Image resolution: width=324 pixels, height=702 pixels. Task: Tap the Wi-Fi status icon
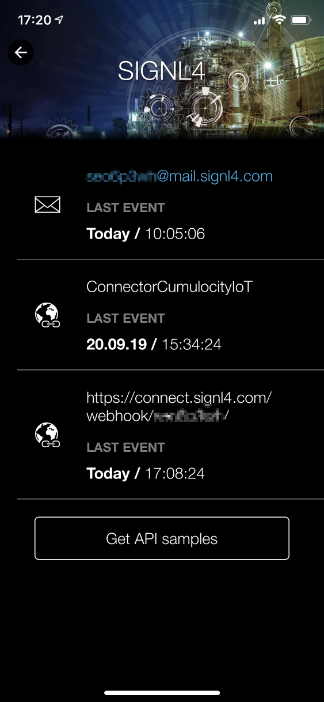280,20
